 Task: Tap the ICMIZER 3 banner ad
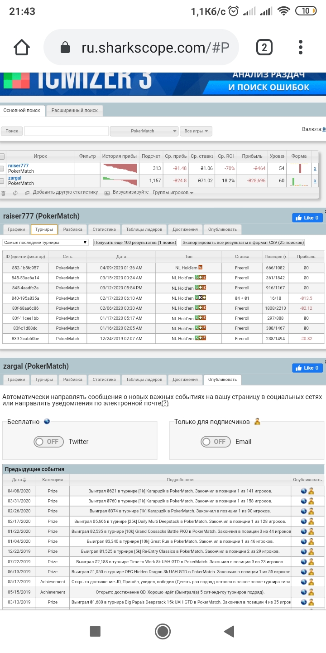(163, 84)
